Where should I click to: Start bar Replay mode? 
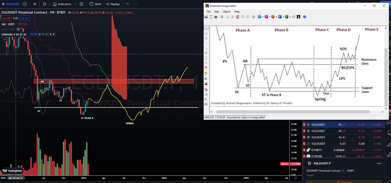113,4
